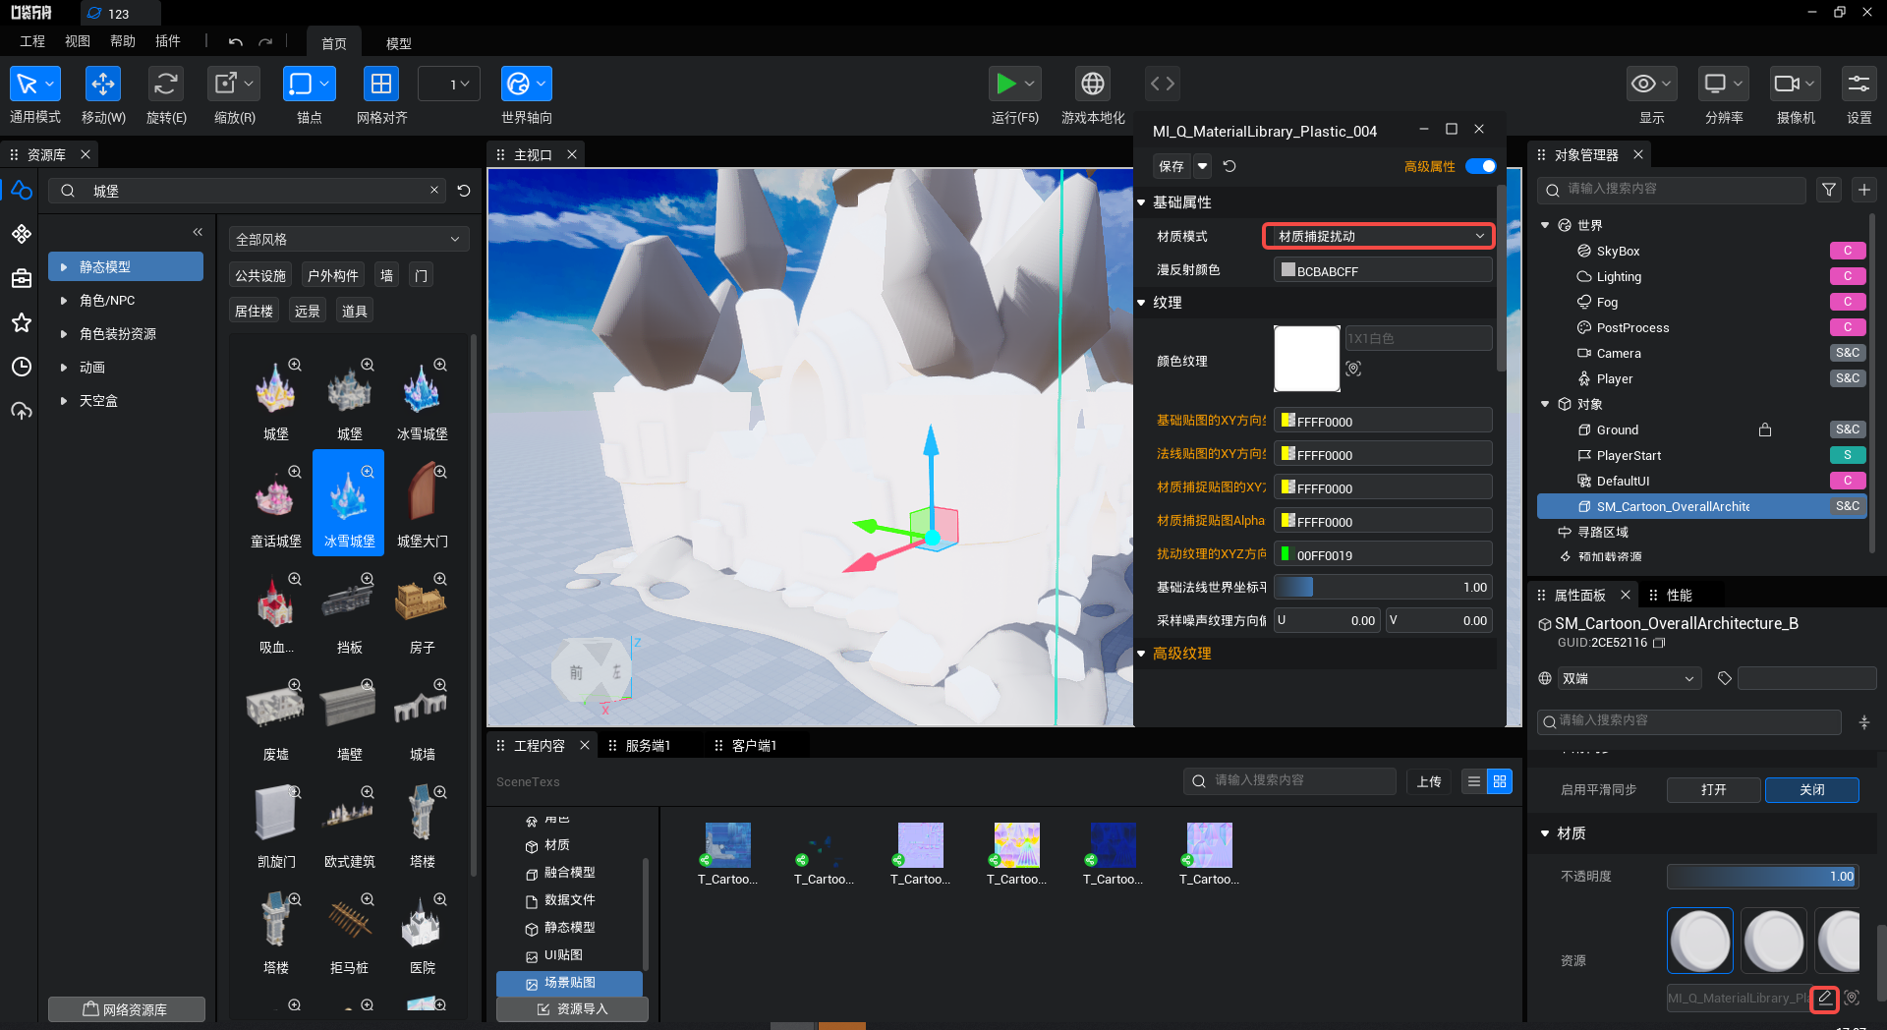Filter by the 公共设施 tag
The height and width of the screenshot is (1030, 1887).
tap(260, 275)
